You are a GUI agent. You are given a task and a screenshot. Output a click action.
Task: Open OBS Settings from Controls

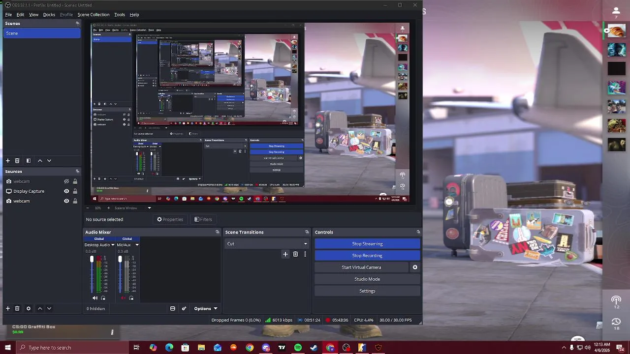click(367, 291)
